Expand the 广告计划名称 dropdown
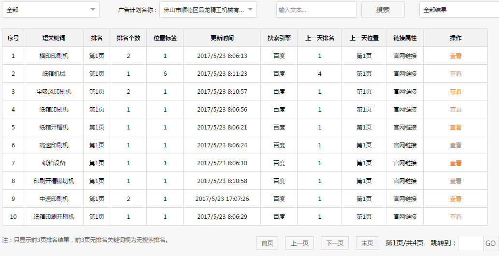Image resolution: width=499 pixels, height=256 pixels. coord(208,10)
